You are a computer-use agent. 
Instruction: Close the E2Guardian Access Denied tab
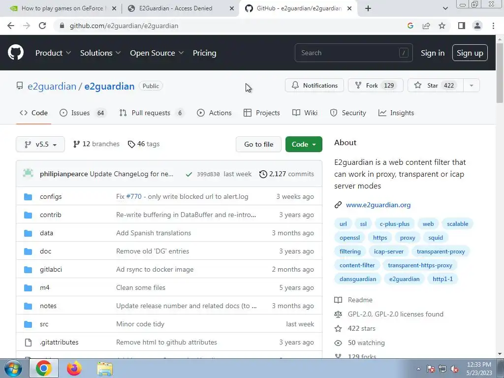click(x=232, y=8)
